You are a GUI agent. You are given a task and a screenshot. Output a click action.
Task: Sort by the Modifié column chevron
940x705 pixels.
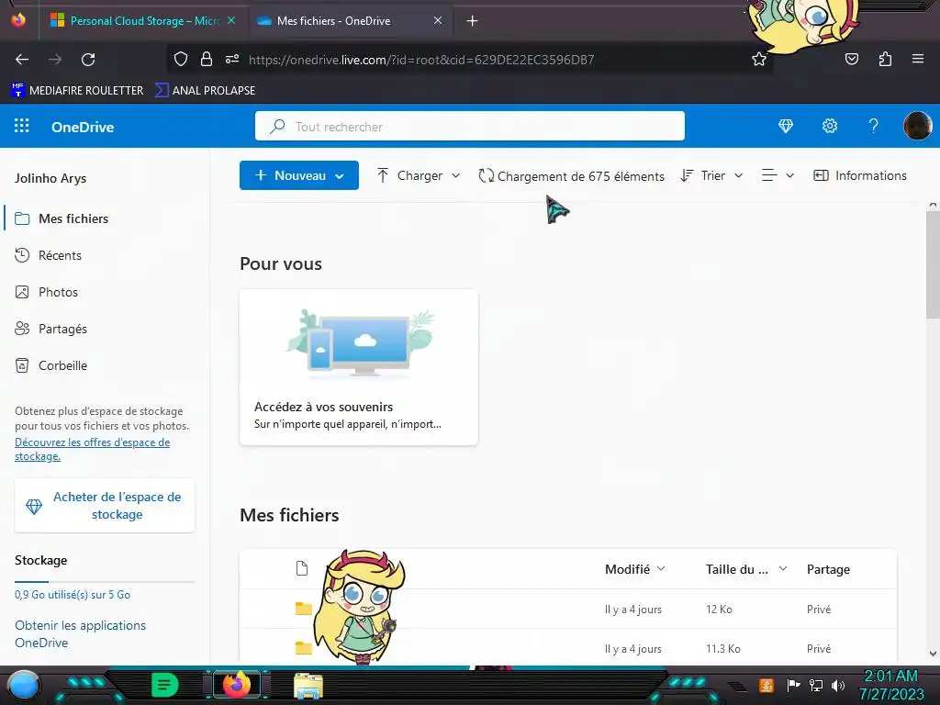661,568
